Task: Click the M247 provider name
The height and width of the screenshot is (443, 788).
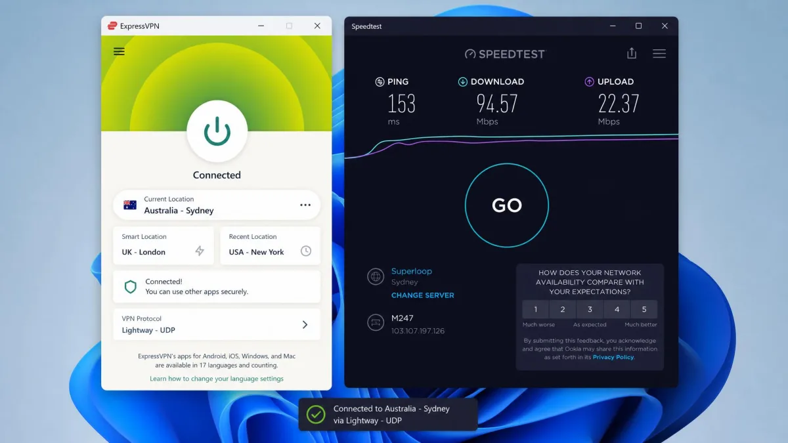Action: [x=401, y=318]
